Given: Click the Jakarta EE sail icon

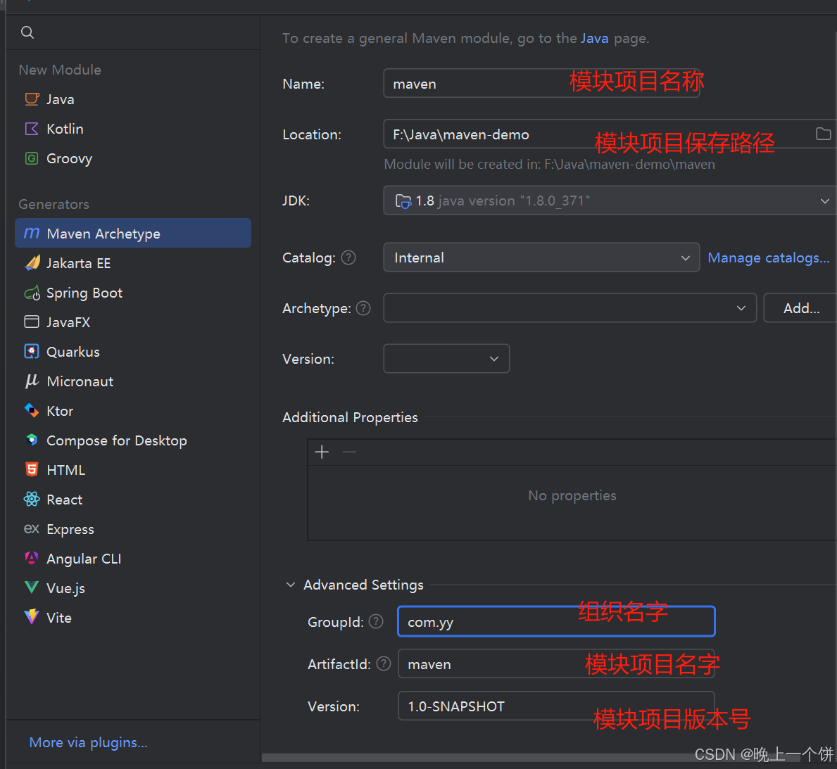Looking at the screenshot, I should click(x=32, y=262).
